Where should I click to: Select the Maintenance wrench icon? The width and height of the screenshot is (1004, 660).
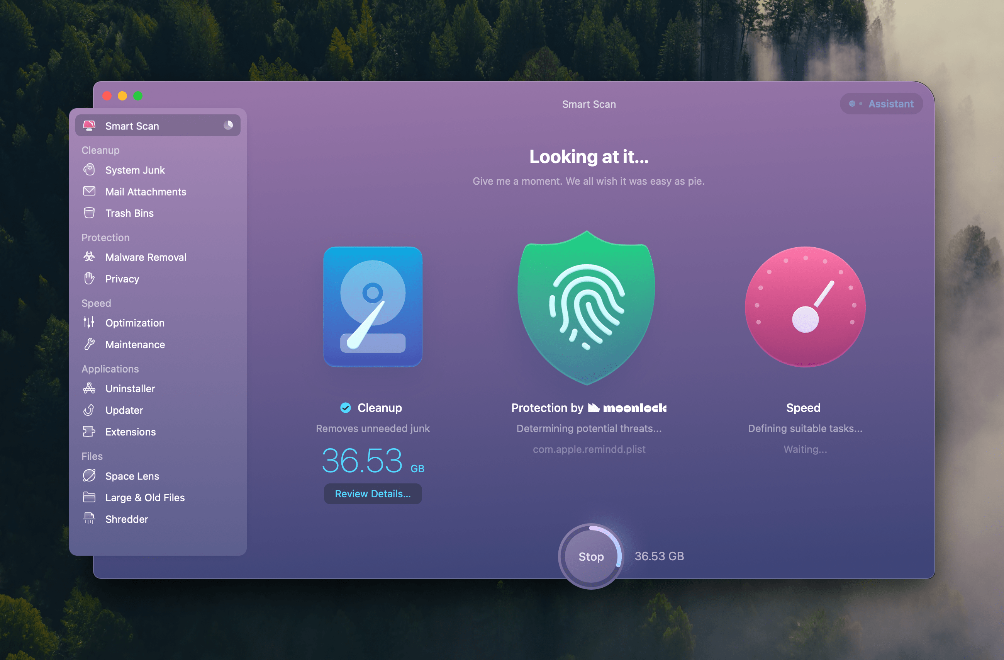click(x=89, y=344)
